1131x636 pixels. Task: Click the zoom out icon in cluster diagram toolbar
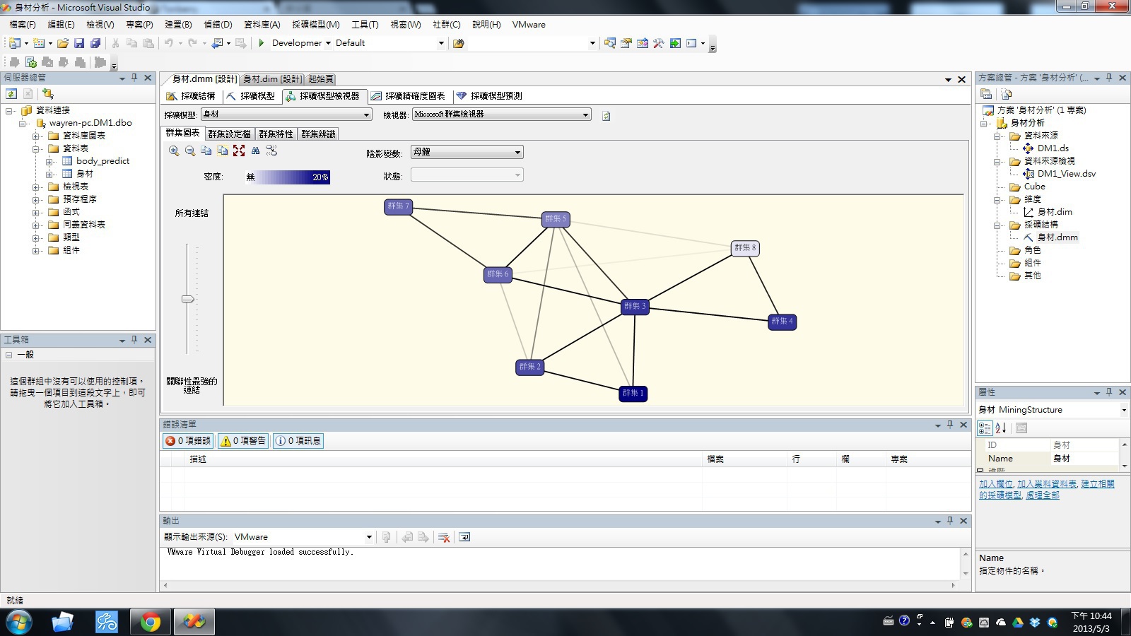(190, 151)
